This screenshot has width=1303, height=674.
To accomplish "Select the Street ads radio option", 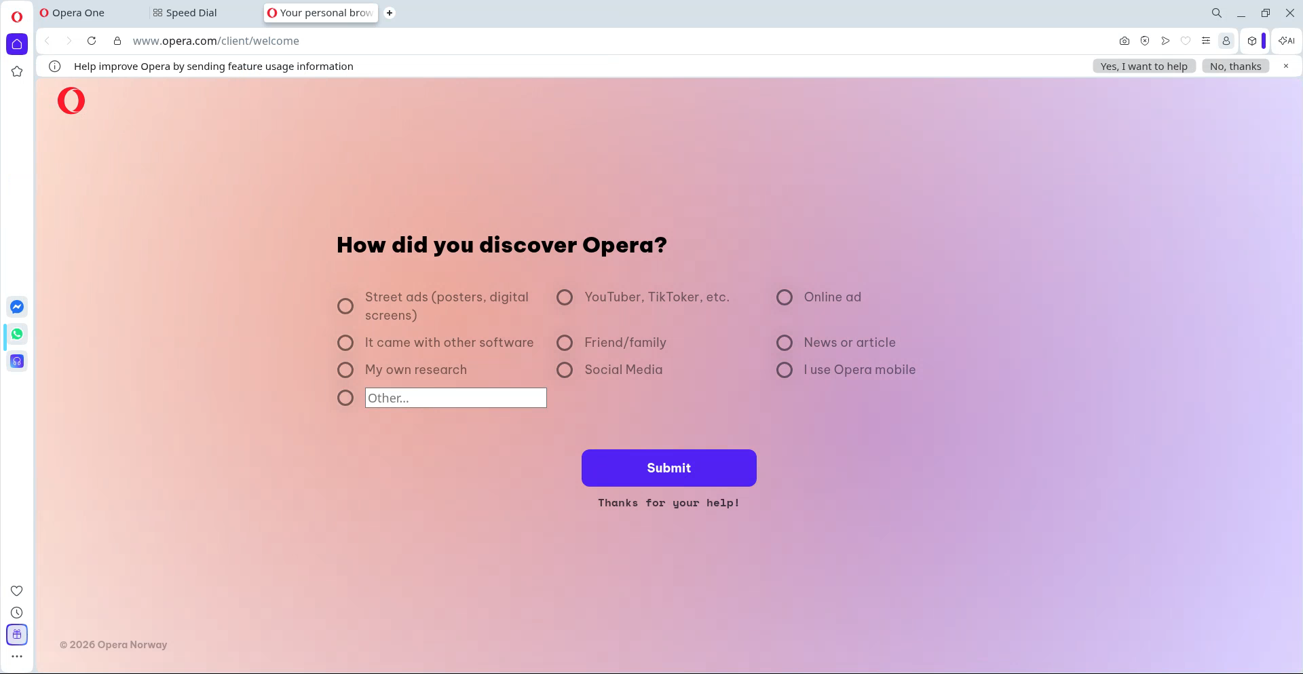I will point(345,306).
